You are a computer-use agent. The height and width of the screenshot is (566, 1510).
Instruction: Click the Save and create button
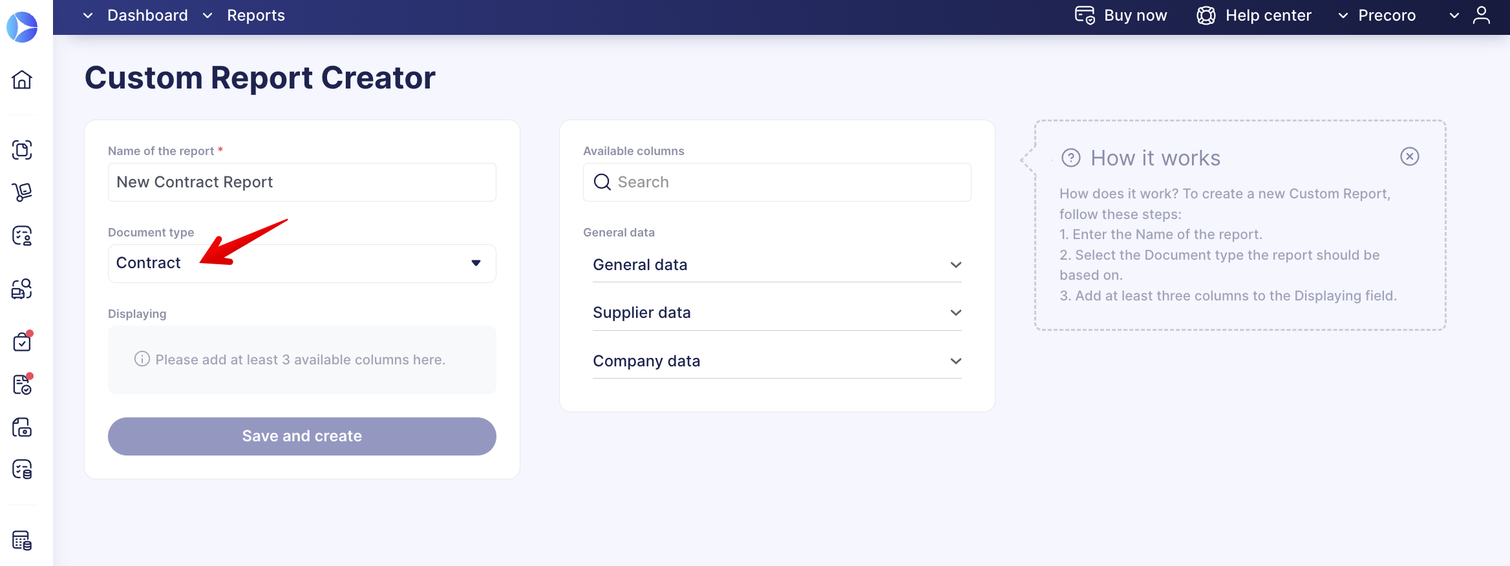[302, 436]
